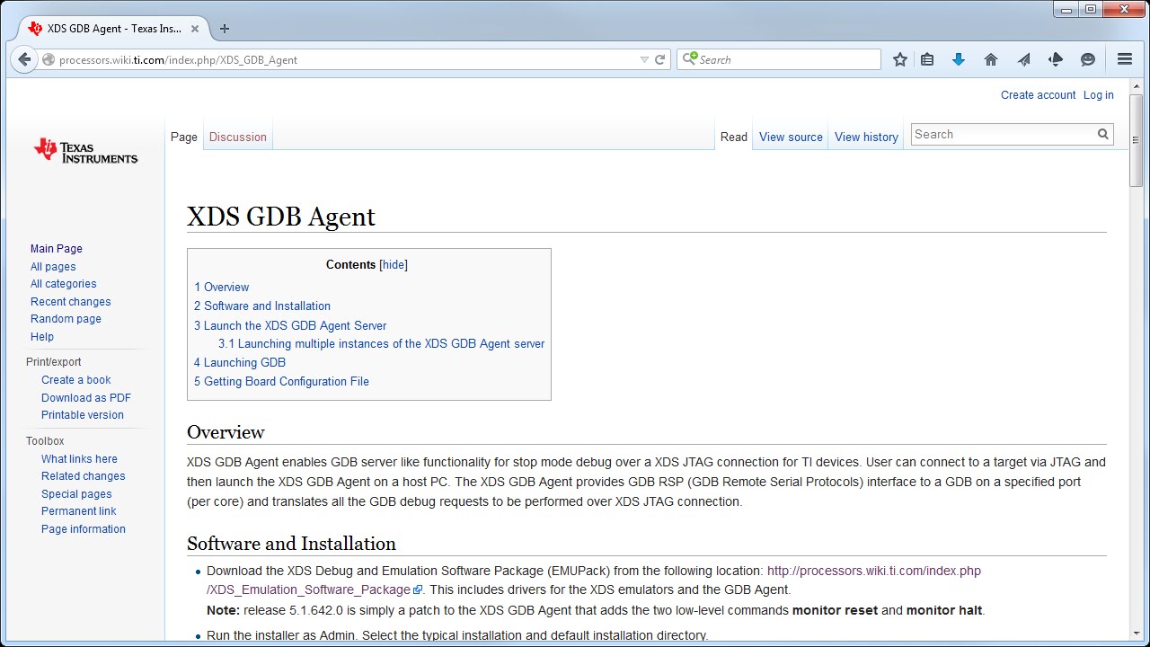Image resolution: width=1150 pixels, height=647 pixels.
Task: Jump to 5 Getting Board Configuration File
Action: tap(281, 382)
